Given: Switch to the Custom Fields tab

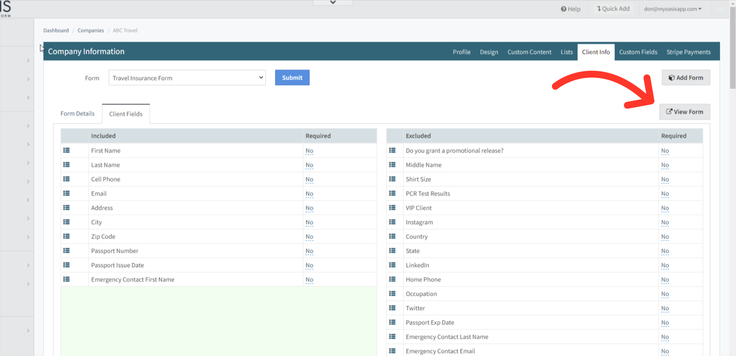Looking at the screenshot, I should click(638, 52).
